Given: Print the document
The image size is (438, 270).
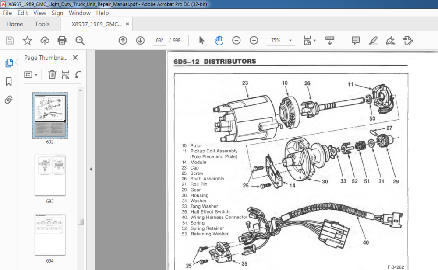Looking at the screenshot, I should point(62,40).
